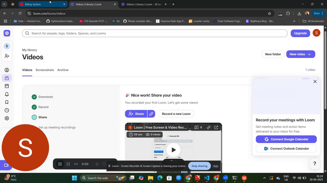
Task: Click Stop sharing in the sharing bar
Action: pyautogui.click(x=199, y=166)
